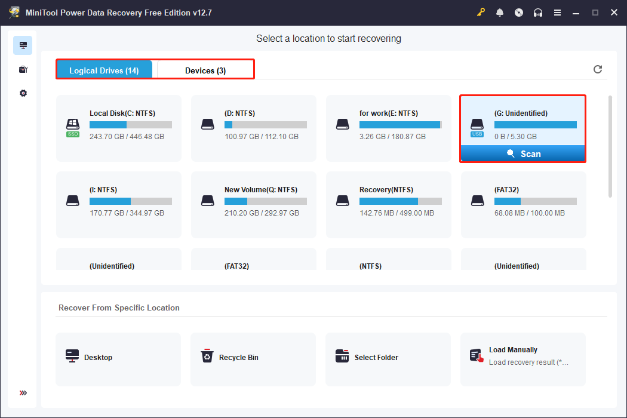Open the headset support icon
The width and height of the screenshot is (627, 418).
pyautogui.click(x=538, y=13)
